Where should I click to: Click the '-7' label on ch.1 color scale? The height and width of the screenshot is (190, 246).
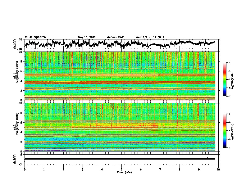tap(229, 96)
